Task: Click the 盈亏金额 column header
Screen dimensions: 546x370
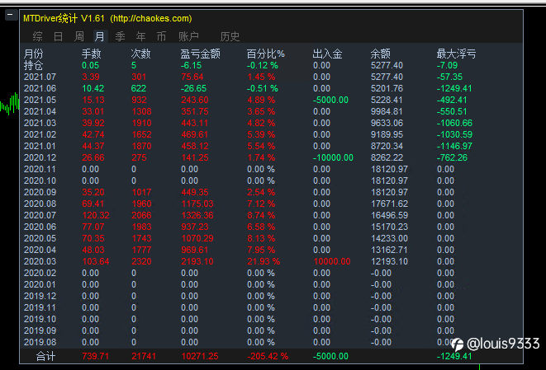Action: click(200, 54)
